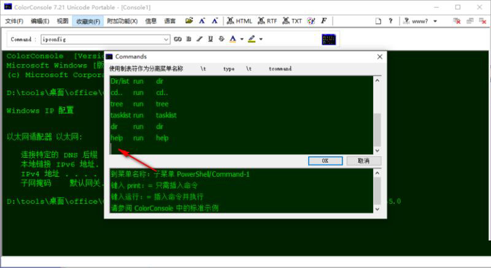Open the 文件(F) menu
The height and width of the screenshot is (268, 491).
14,21
